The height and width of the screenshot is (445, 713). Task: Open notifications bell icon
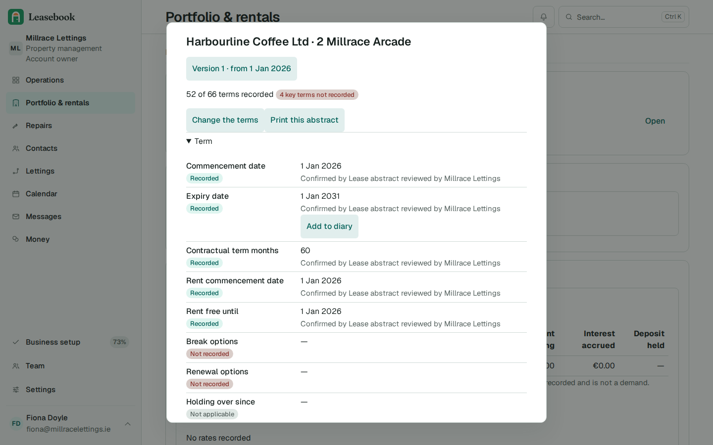544,17
